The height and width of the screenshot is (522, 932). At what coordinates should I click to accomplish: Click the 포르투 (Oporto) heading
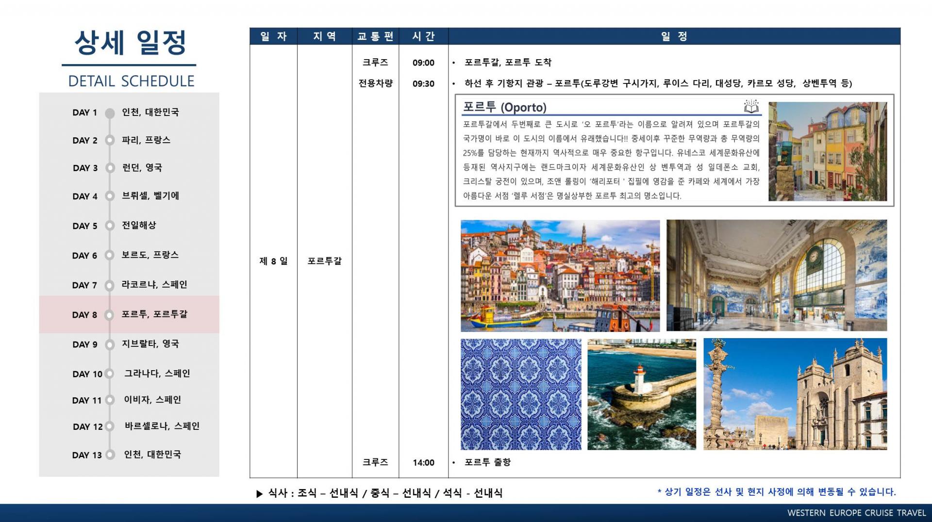[x=505, y=107]
